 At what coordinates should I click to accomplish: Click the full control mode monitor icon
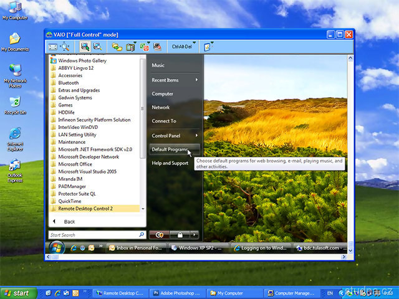tap(85, 47)
